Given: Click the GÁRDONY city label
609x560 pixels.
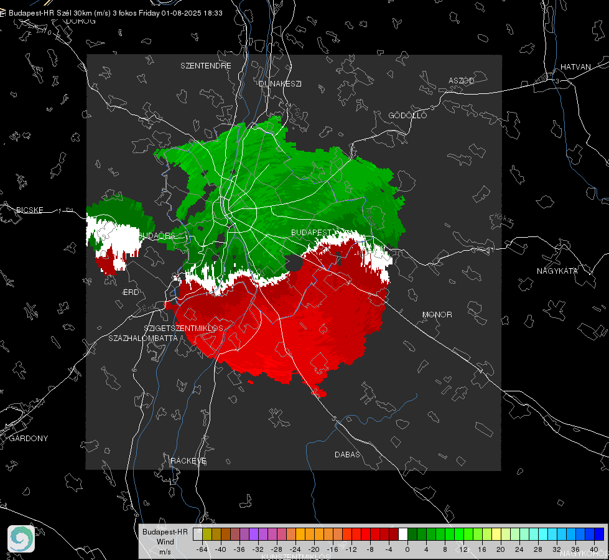Looking at the screenshot, I should tap(29, 439).
